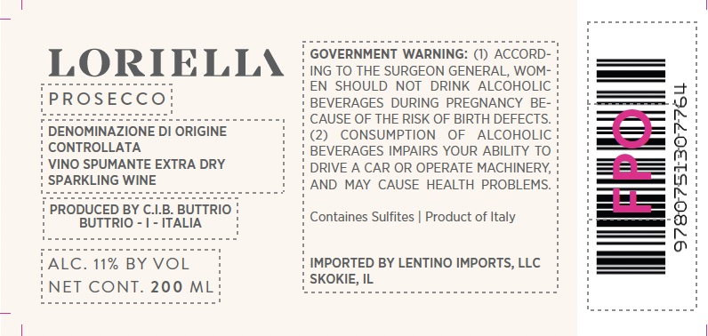
Task: Select the BUTTRIO - I - ITALIA line
Action: tap(141, 223)
